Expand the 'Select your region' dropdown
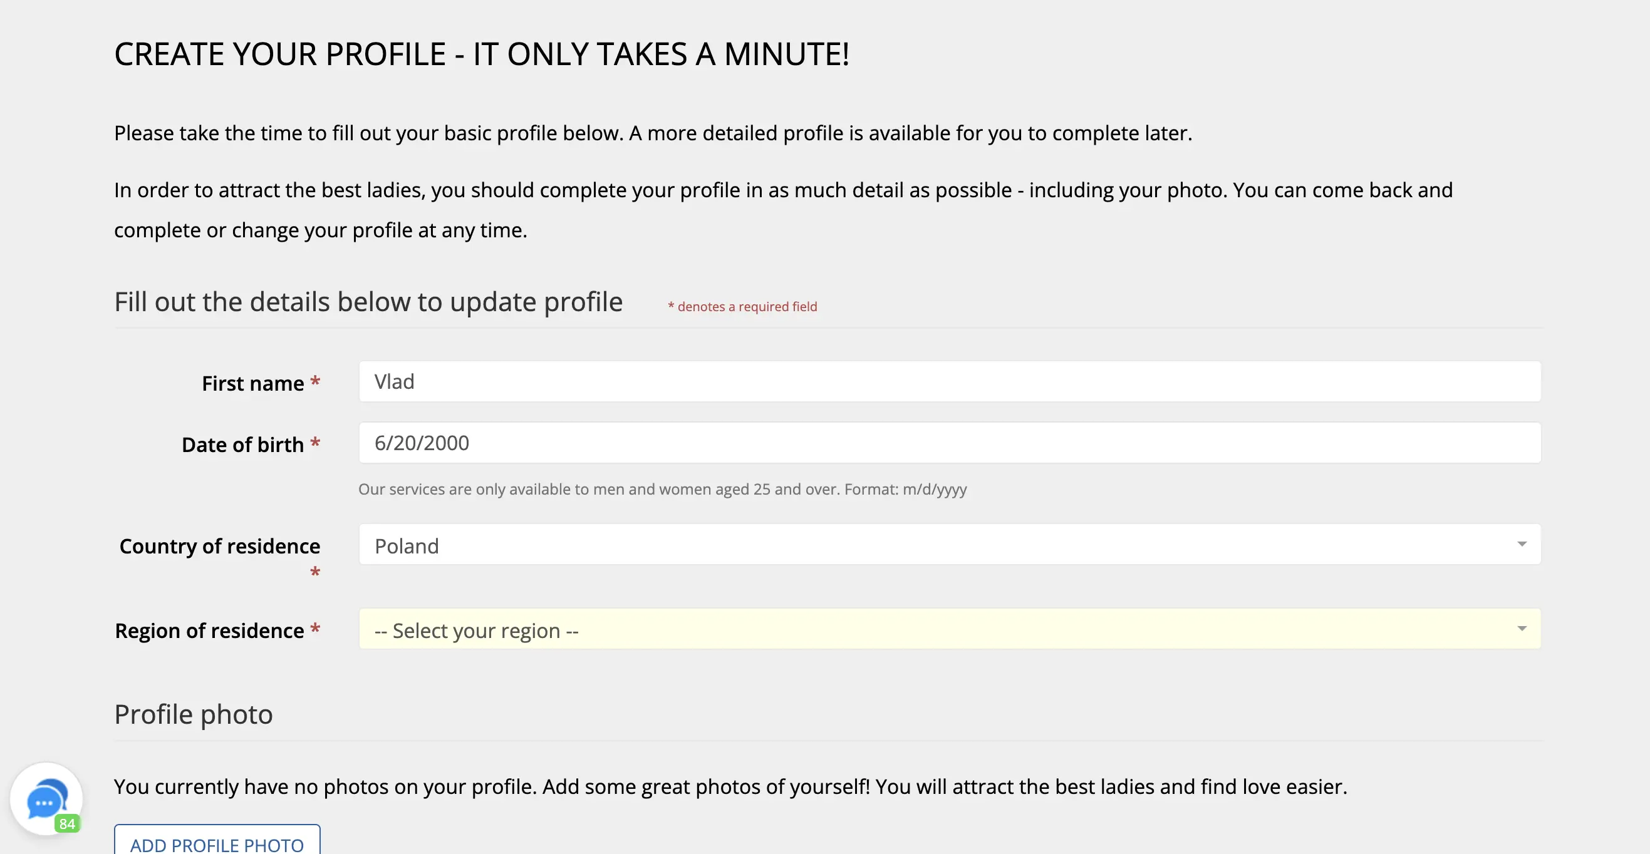Screen dimensions: 1650x854 949,629
